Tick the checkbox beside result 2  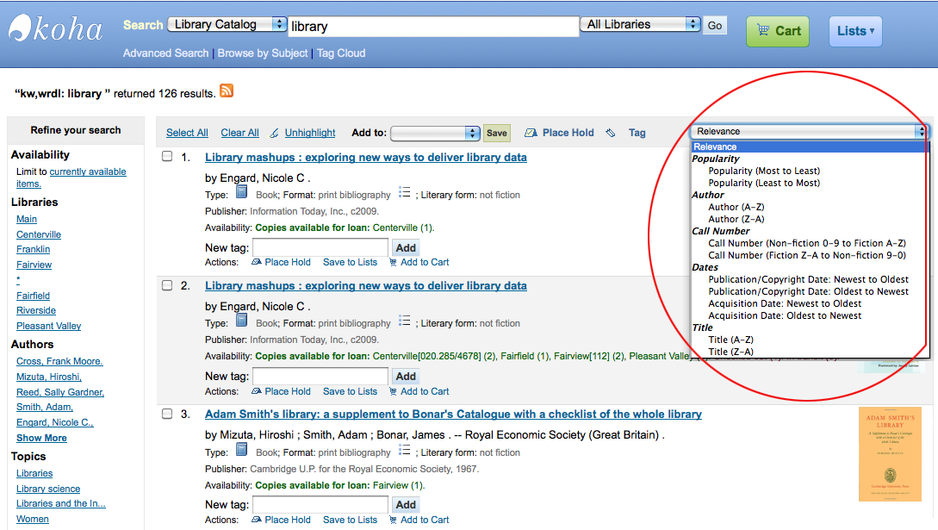167,284
